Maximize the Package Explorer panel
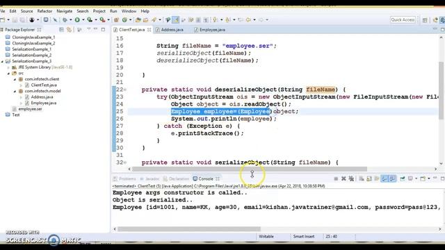This screenshot has height=250, width=445. click(x=103, y=29)
